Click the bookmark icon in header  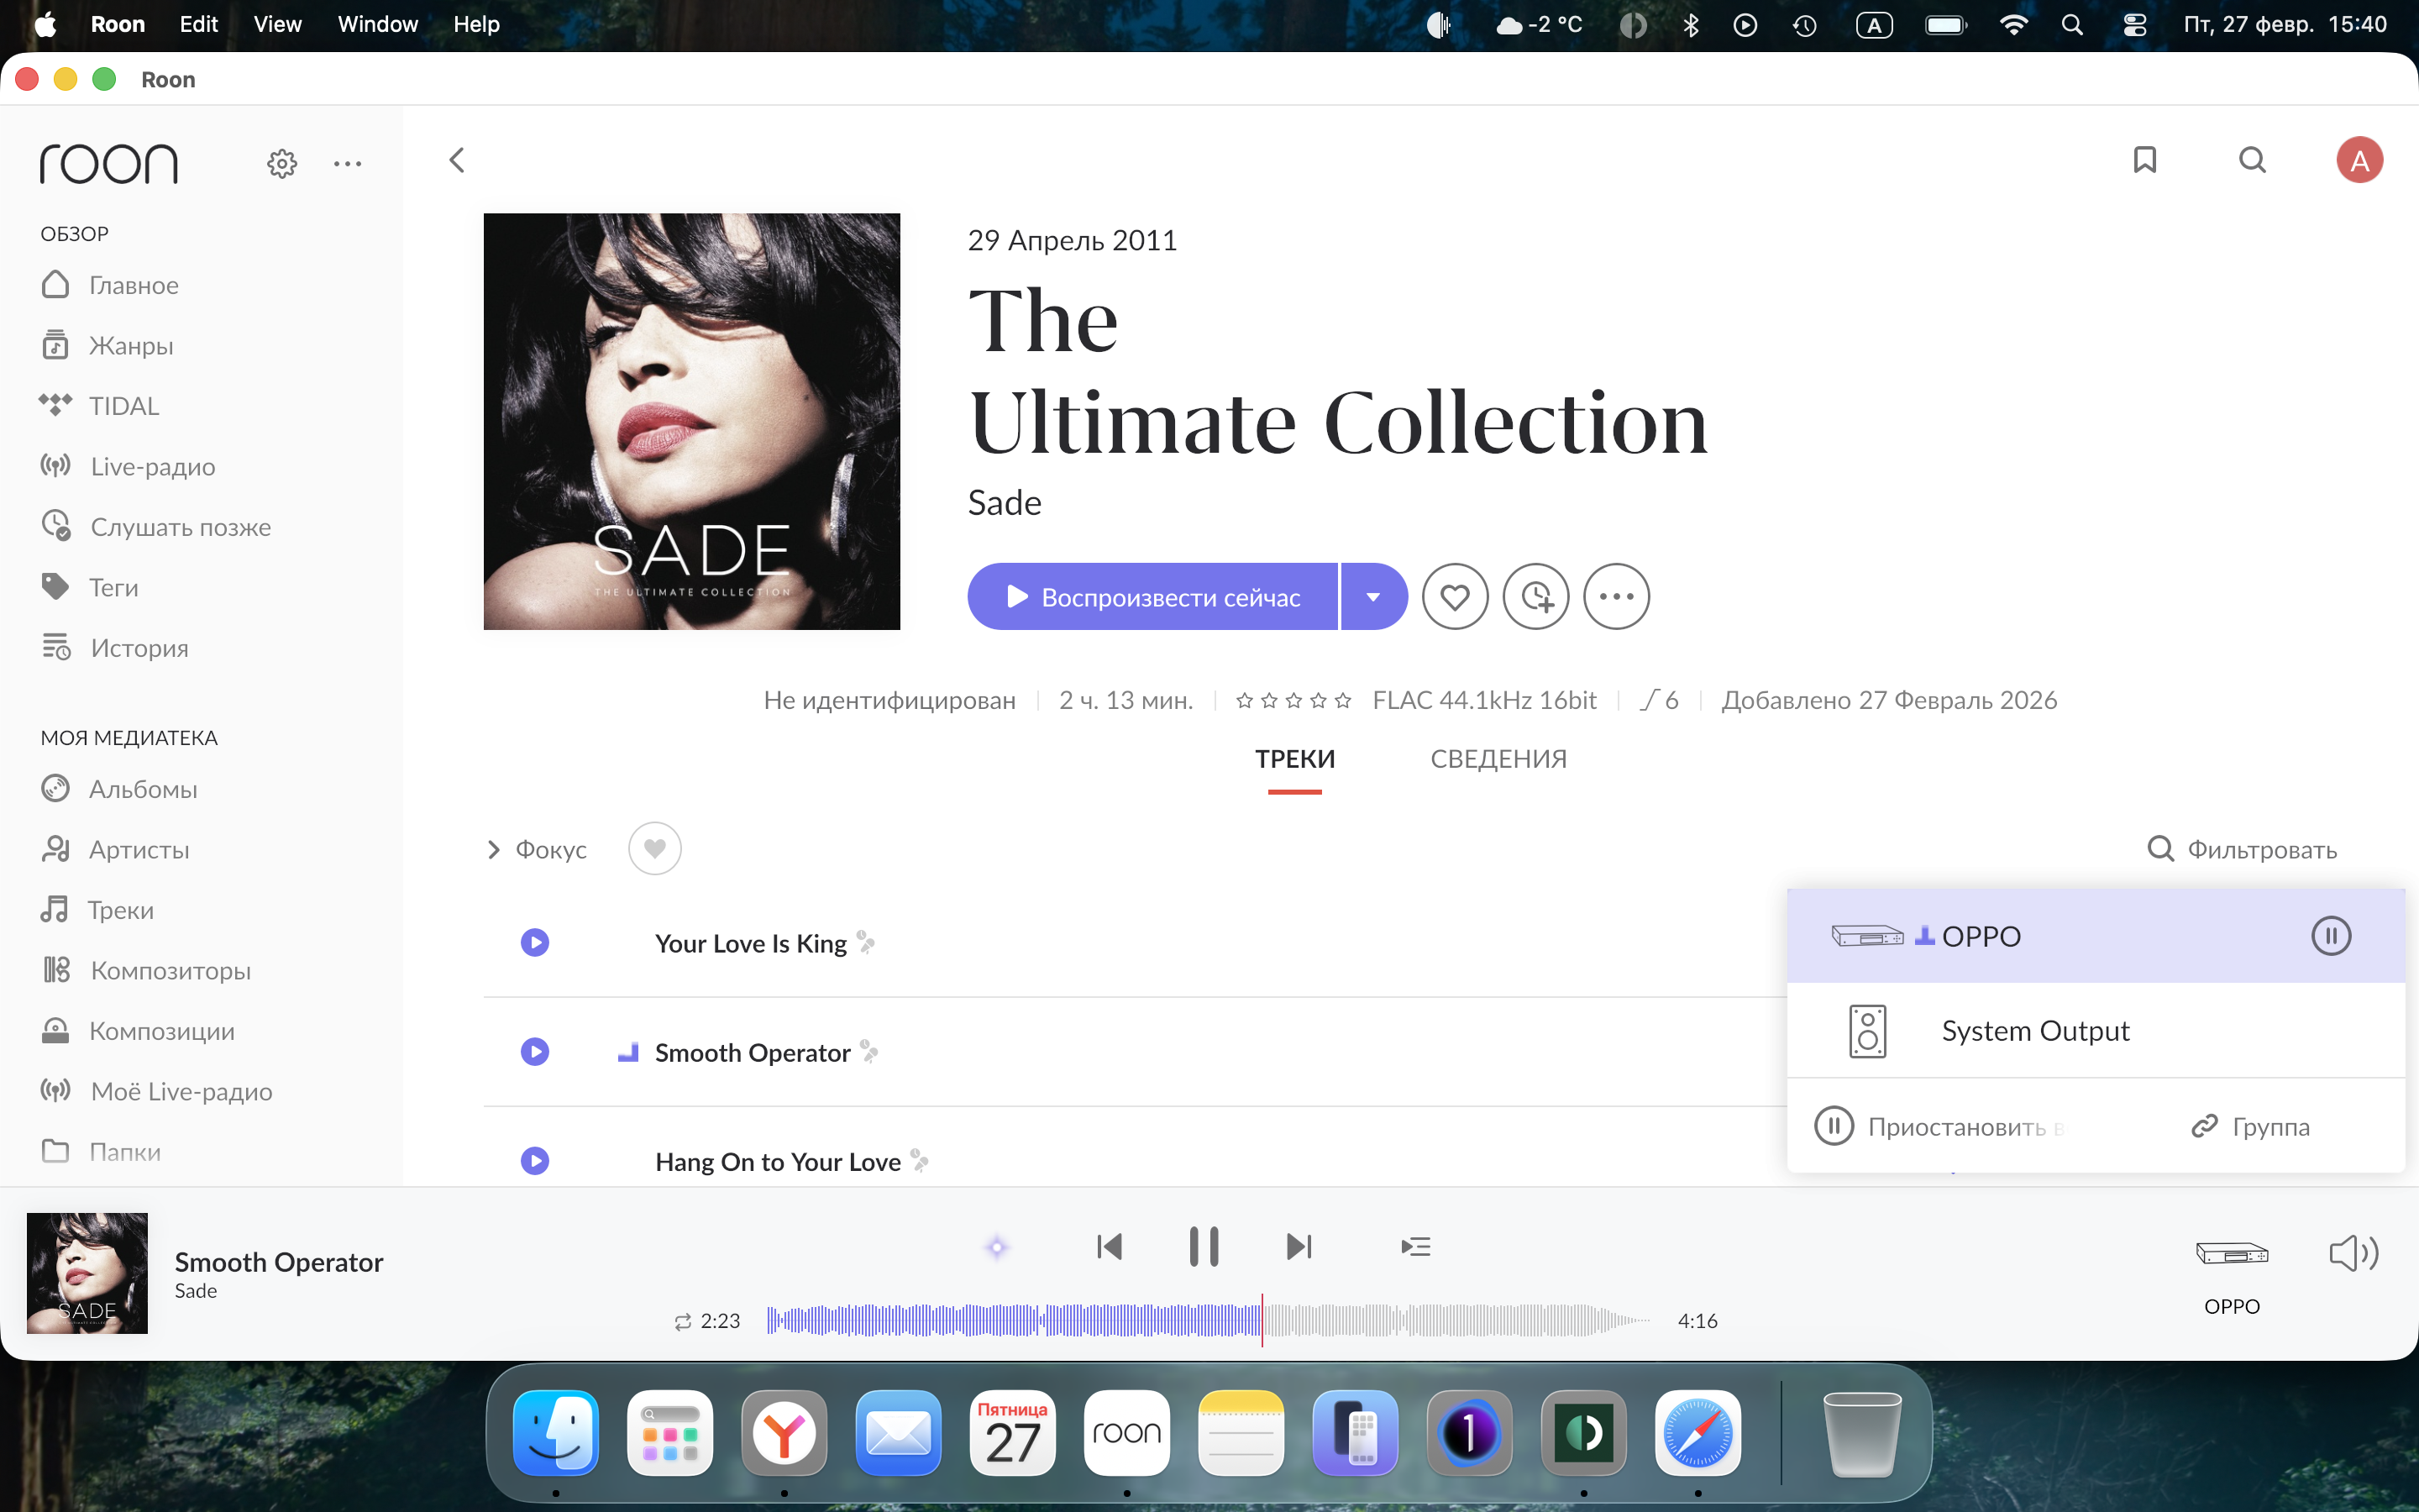2144,160
